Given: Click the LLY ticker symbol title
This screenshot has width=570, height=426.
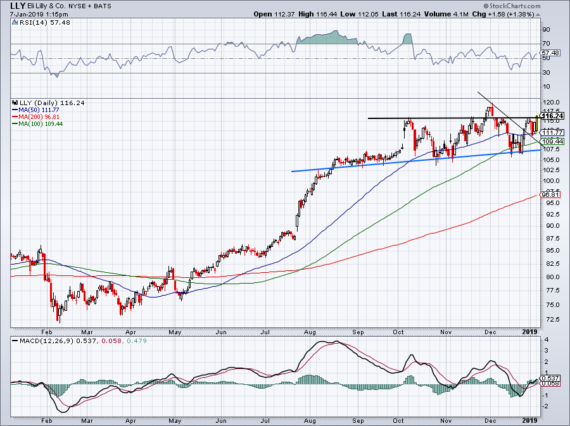Looking at the screenshot, I should point(18,6).
